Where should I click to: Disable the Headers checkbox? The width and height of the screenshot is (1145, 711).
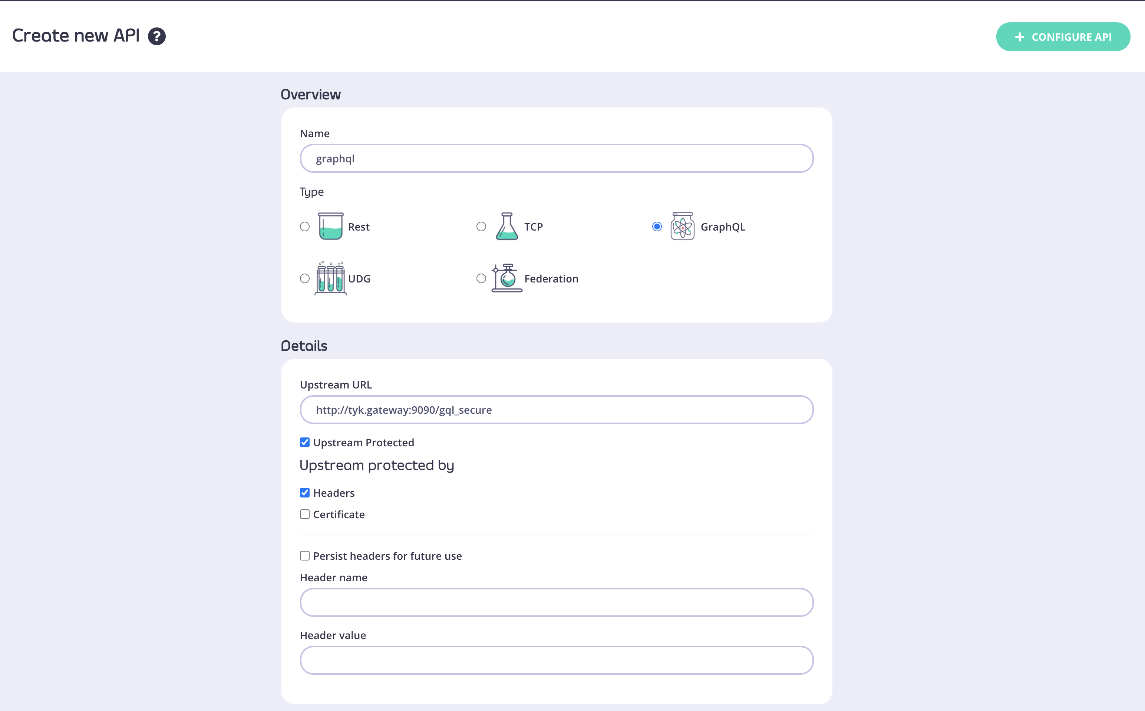[305, 492]
